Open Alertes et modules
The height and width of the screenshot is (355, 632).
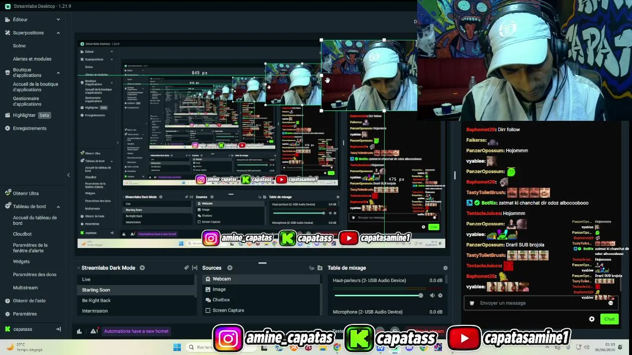(x=32, y=59)
